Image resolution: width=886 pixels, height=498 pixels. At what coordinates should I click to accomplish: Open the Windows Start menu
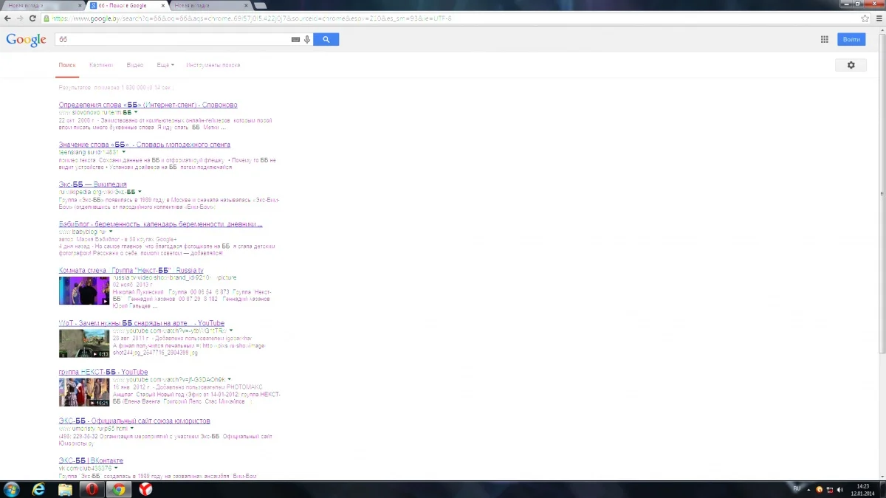coord(12,489)
